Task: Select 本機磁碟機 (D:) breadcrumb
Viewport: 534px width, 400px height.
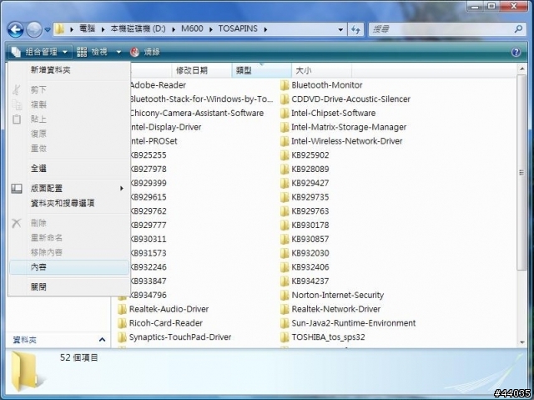Action: click(x=138, y=28)
